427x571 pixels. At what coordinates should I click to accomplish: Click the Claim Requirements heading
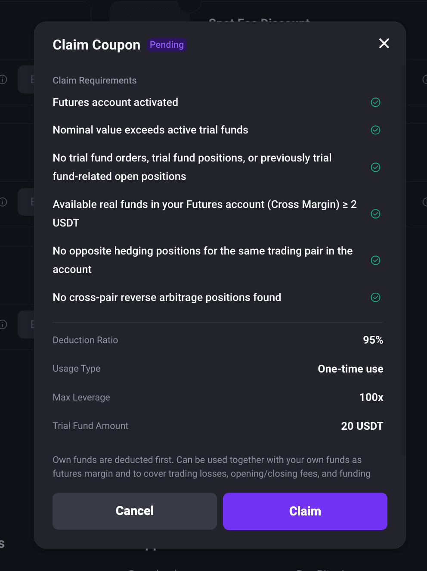(x=94, y=81)
